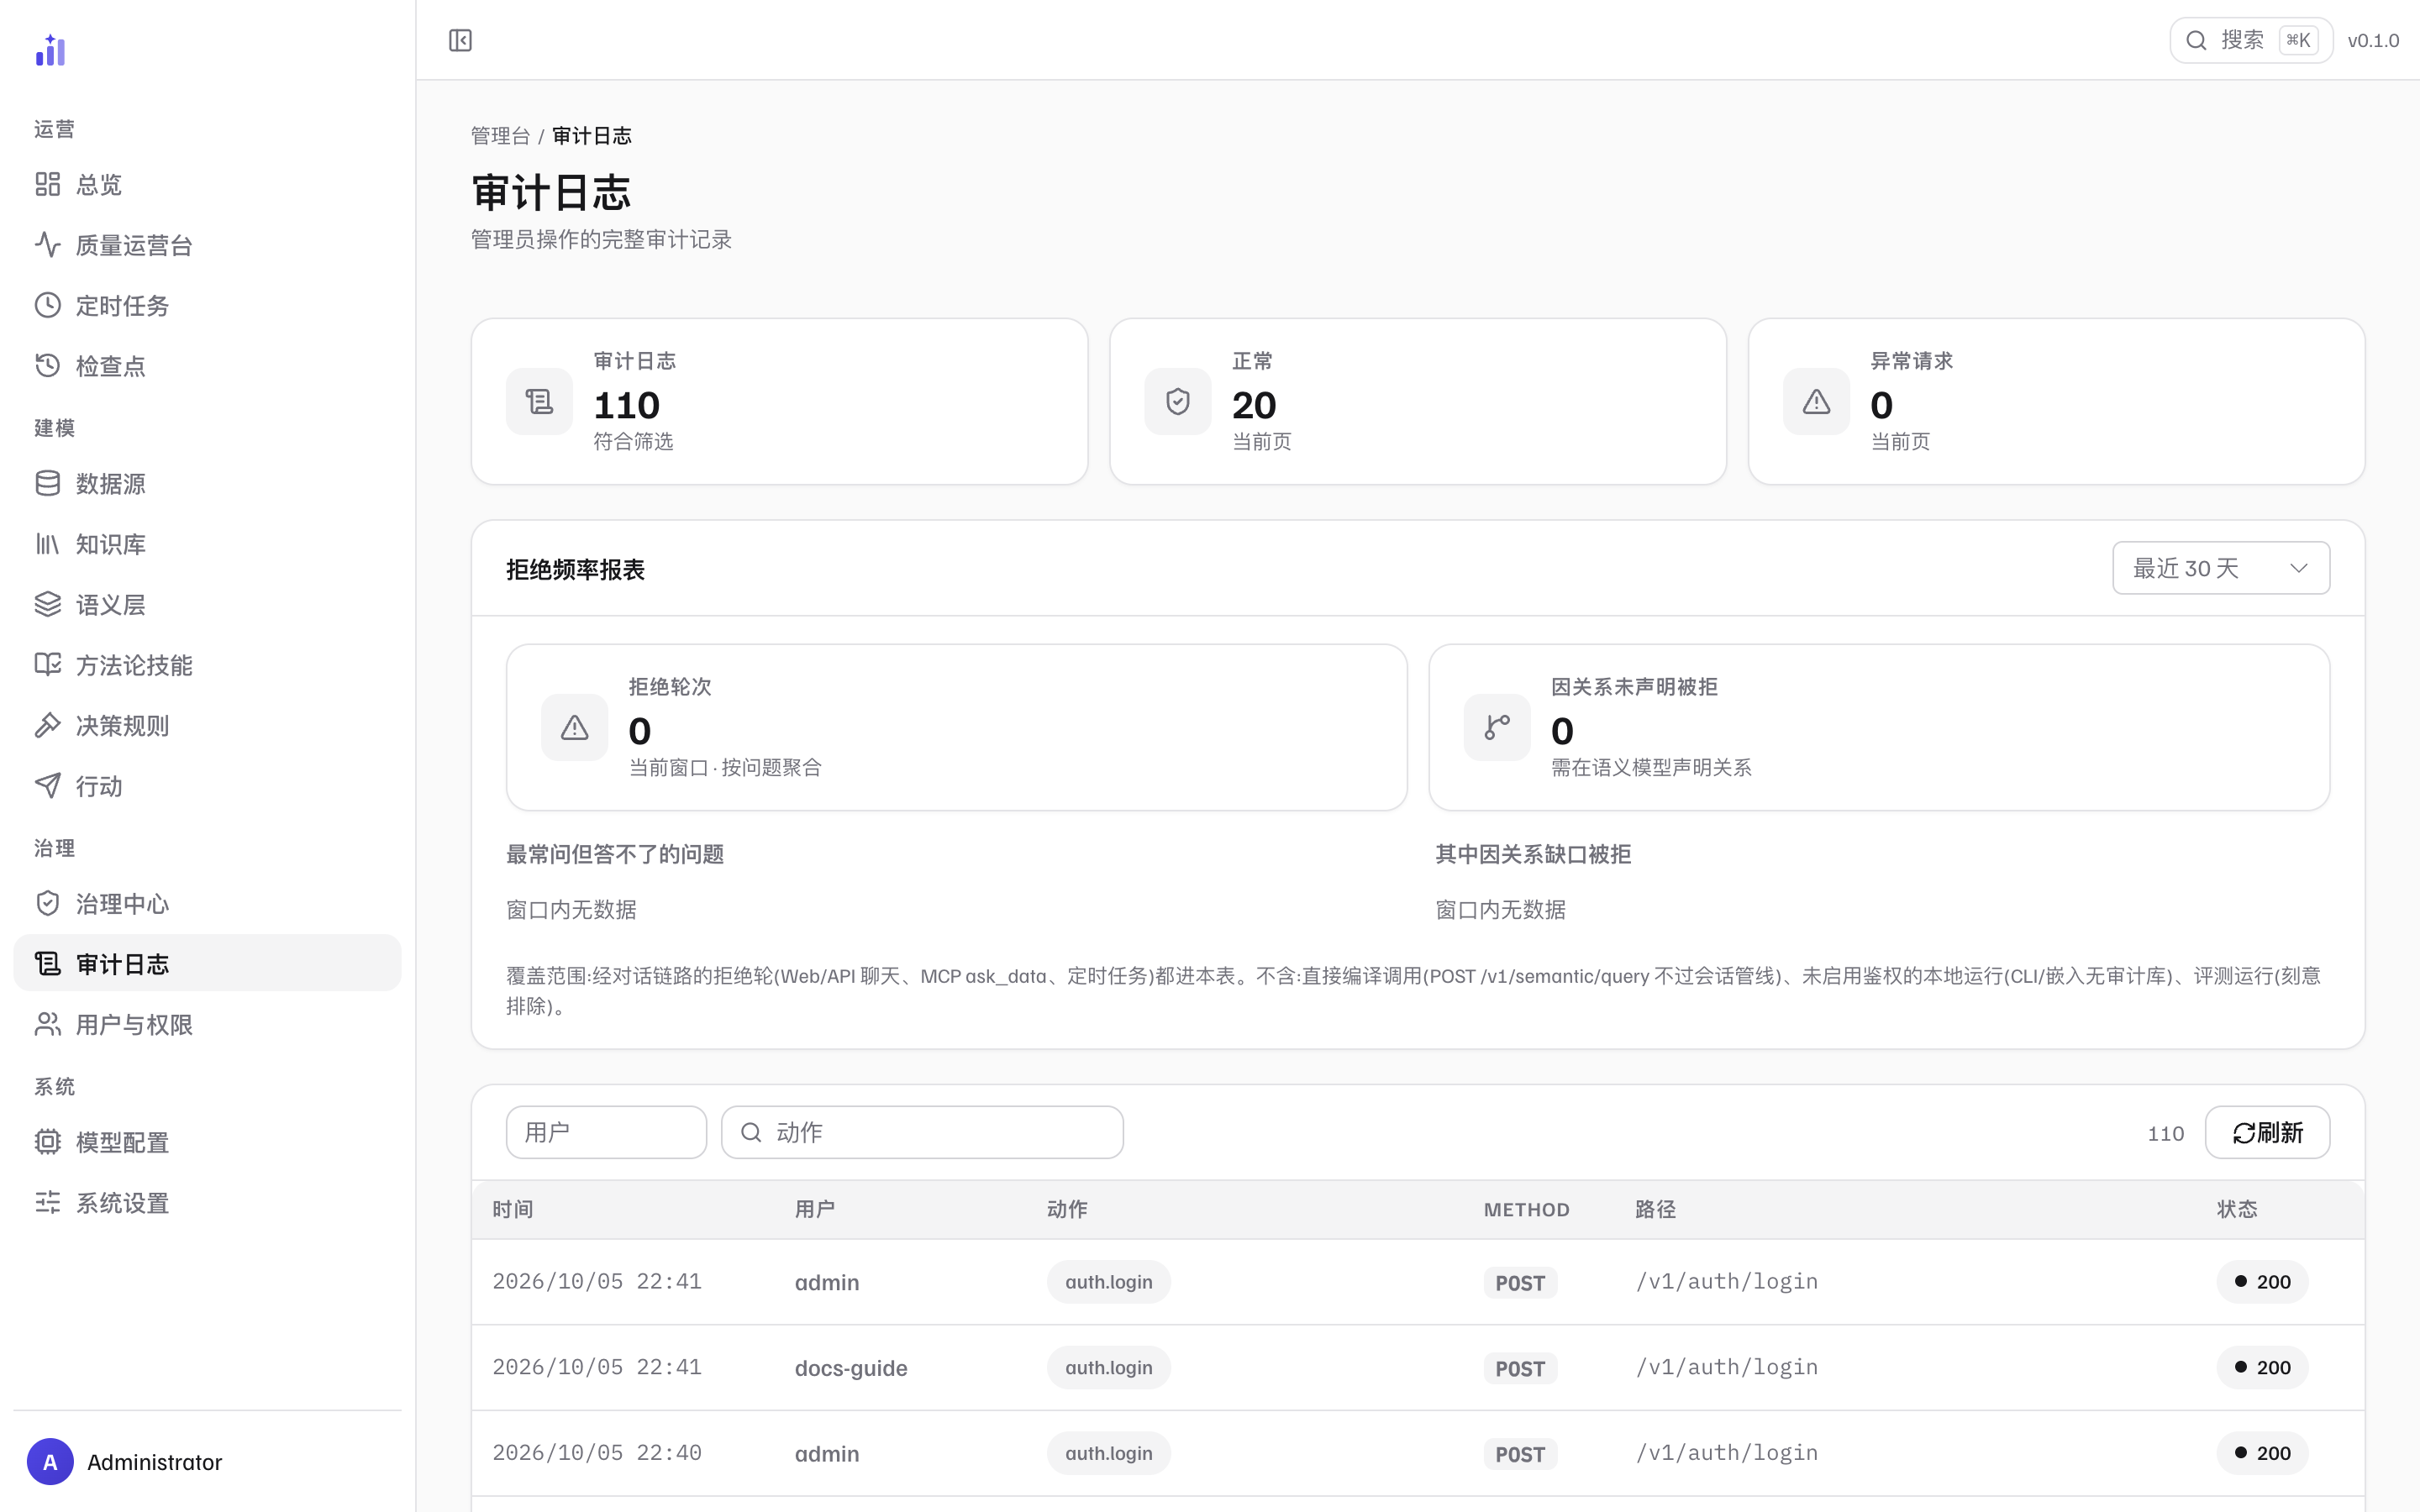Click the 方法论技能 book icon
The height and width of the screenshot is (1512, 2420).
click(48, 665)
